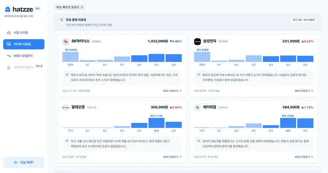328x173 pixels.
Task: Click the up triangle next to 3.92%
Action: tap(171, 107)
